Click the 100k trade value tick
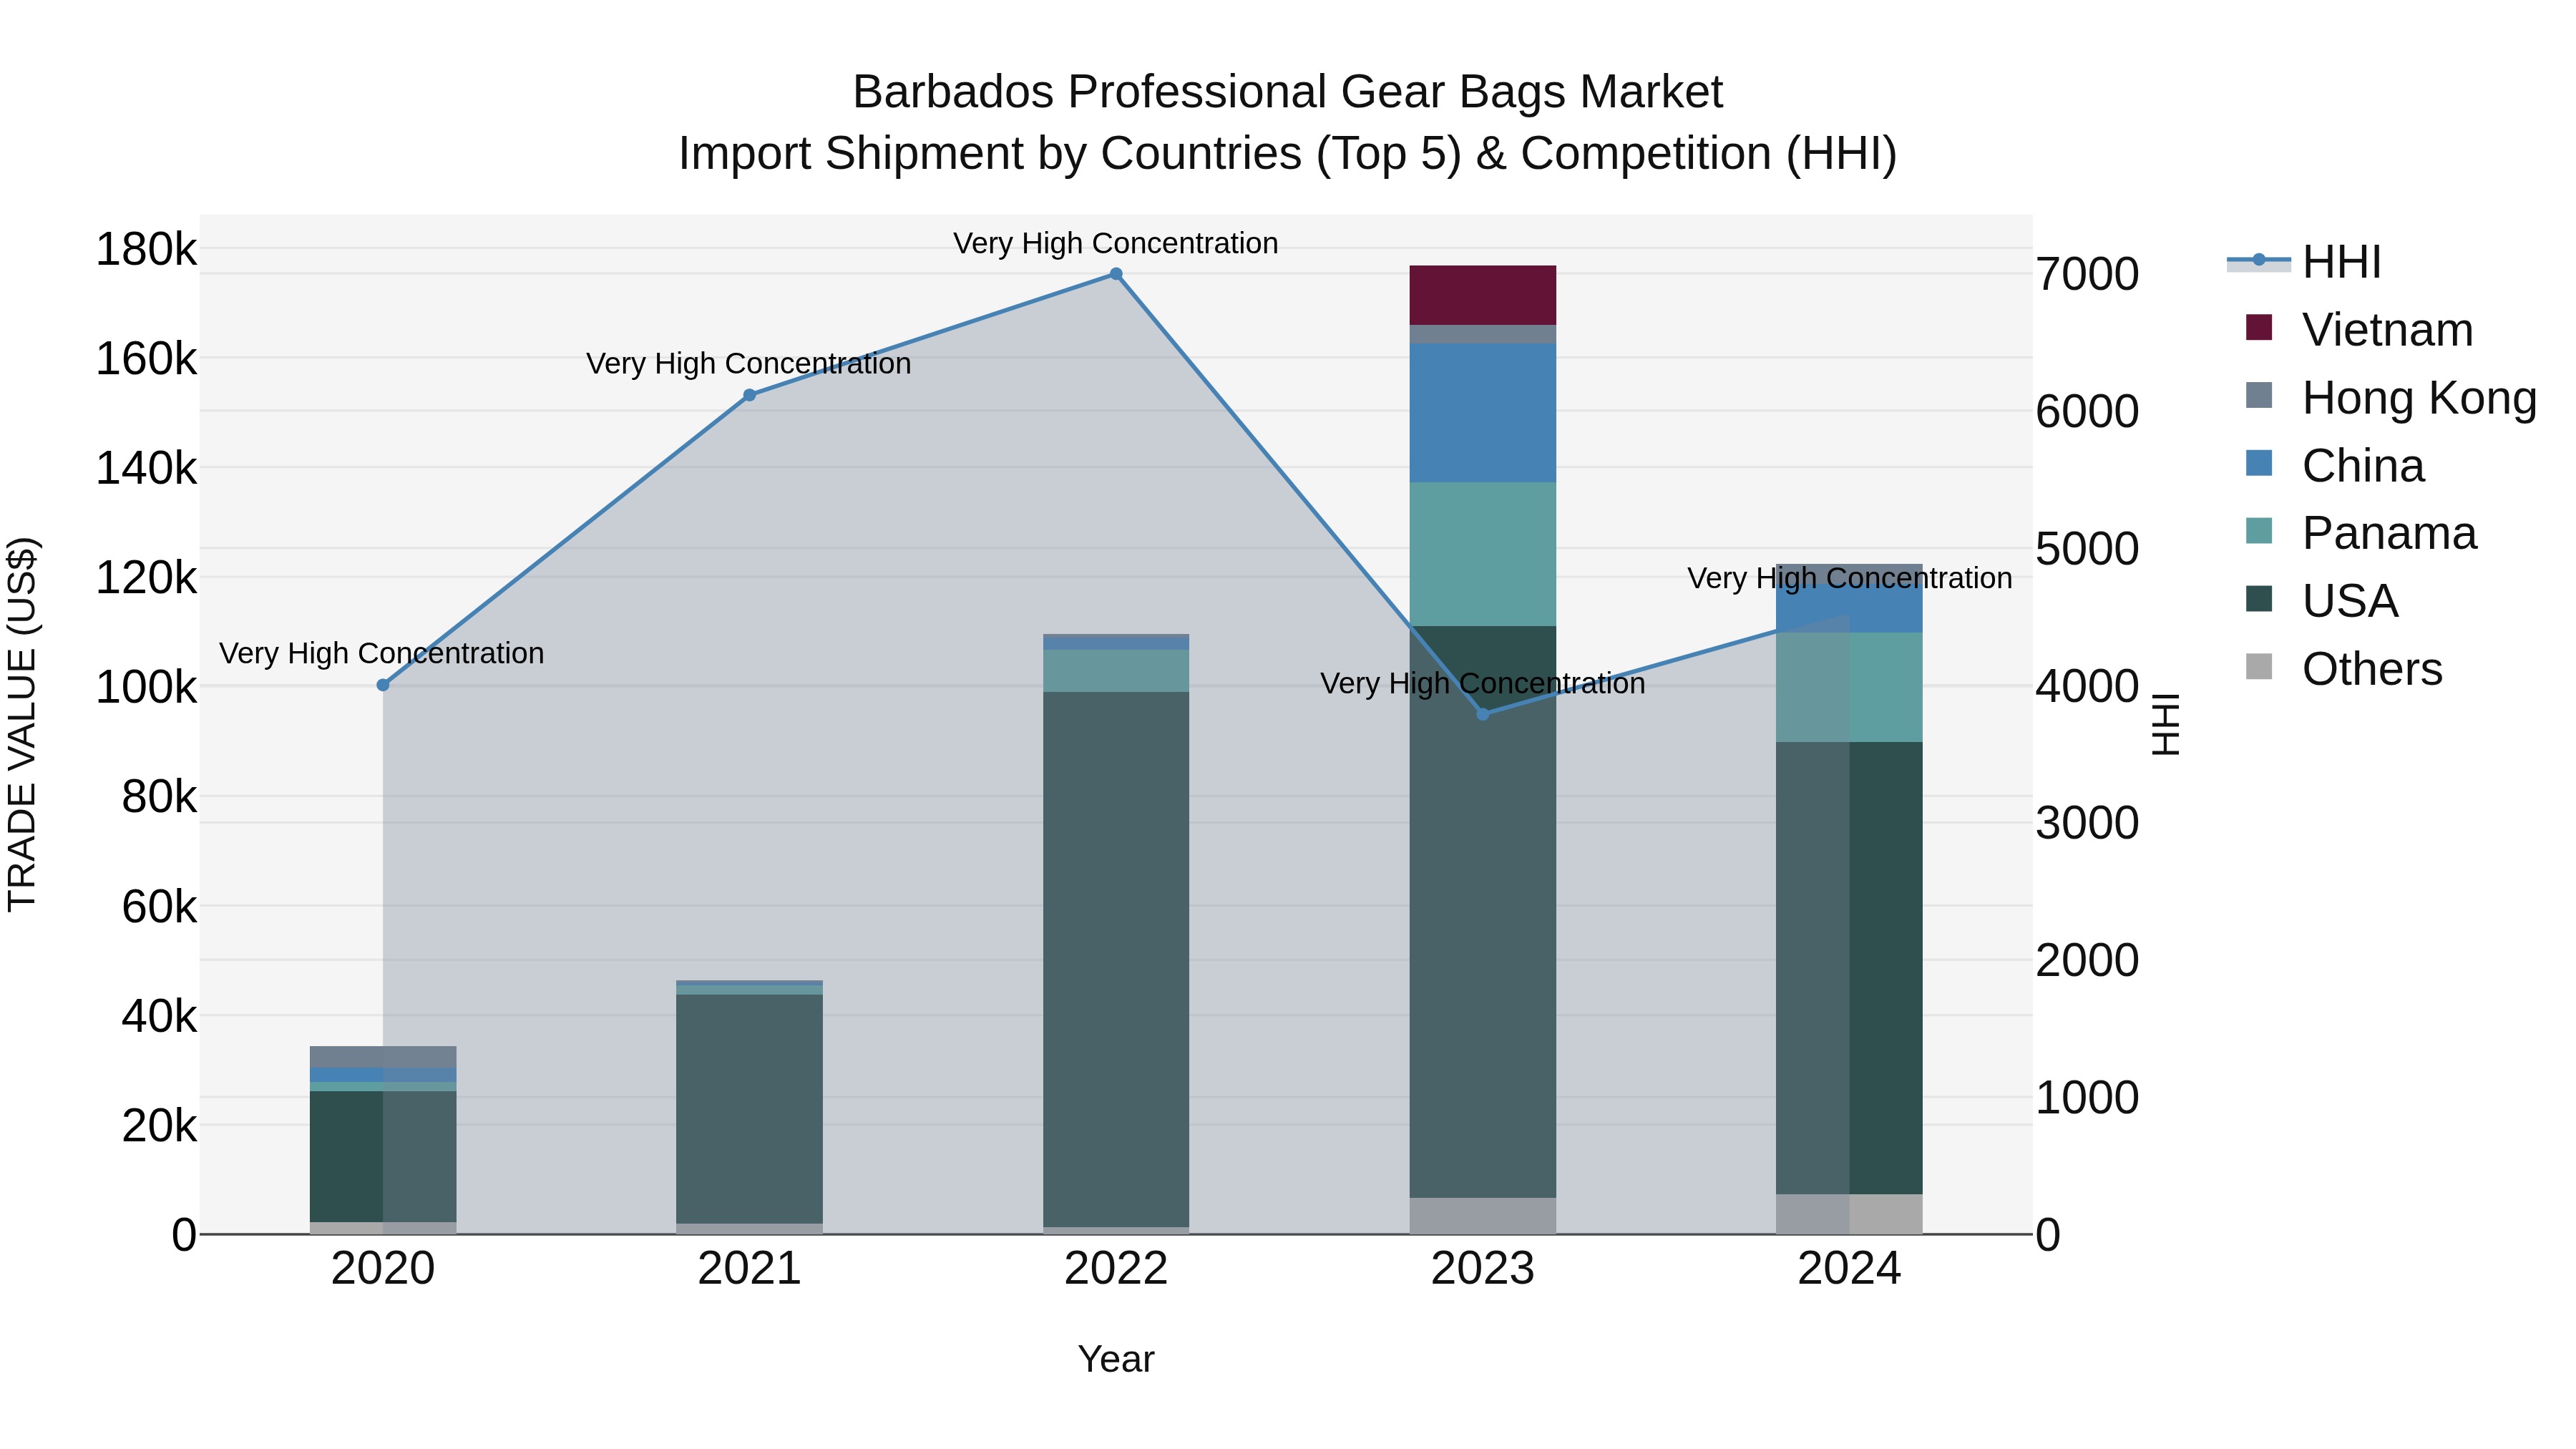The image size is (2576, 1449). click(146, 687)
